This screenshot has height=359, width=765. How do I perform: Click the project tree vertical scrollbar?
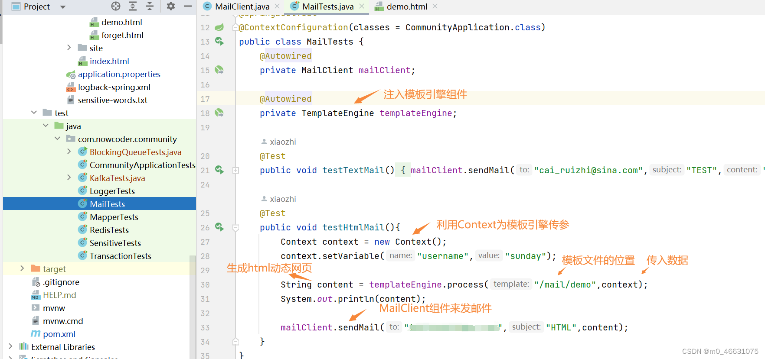[193, 307]
